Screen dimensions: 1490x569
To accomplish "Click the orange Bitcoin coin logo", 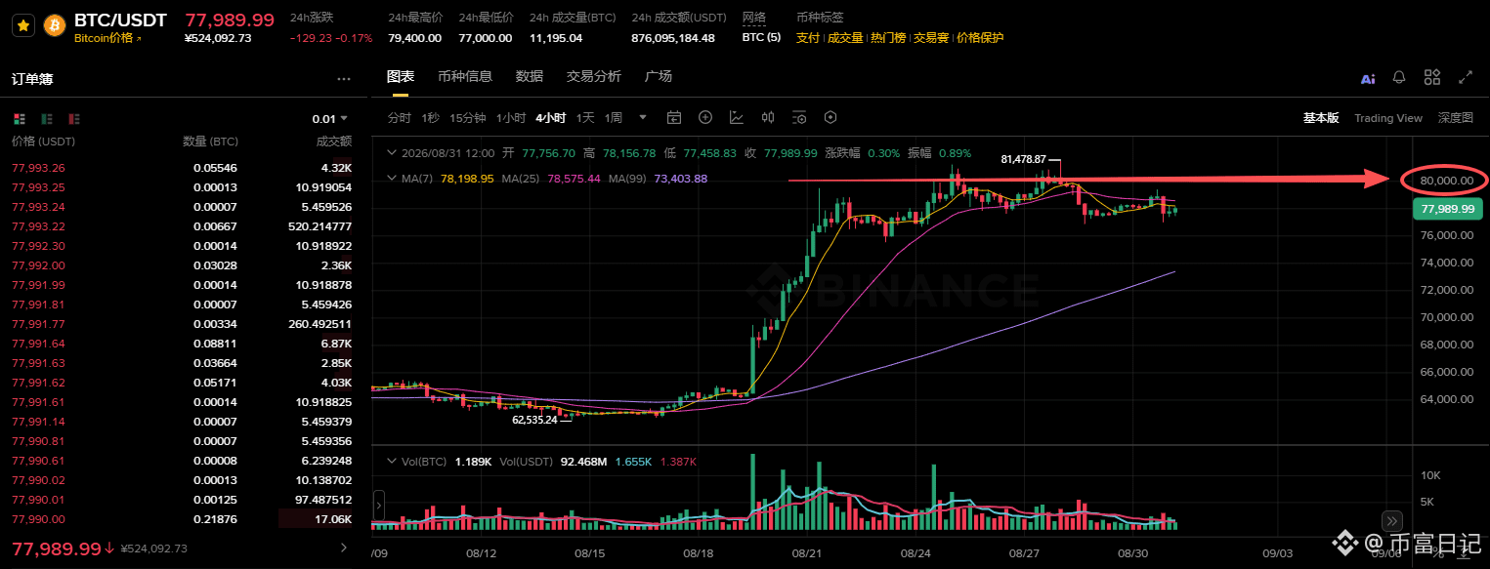I will (x=54, y=26).
